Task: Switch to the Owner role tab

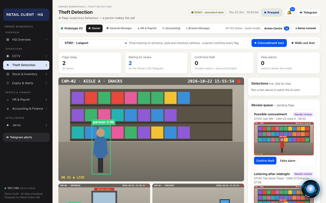Action: [x=94, y=28]
